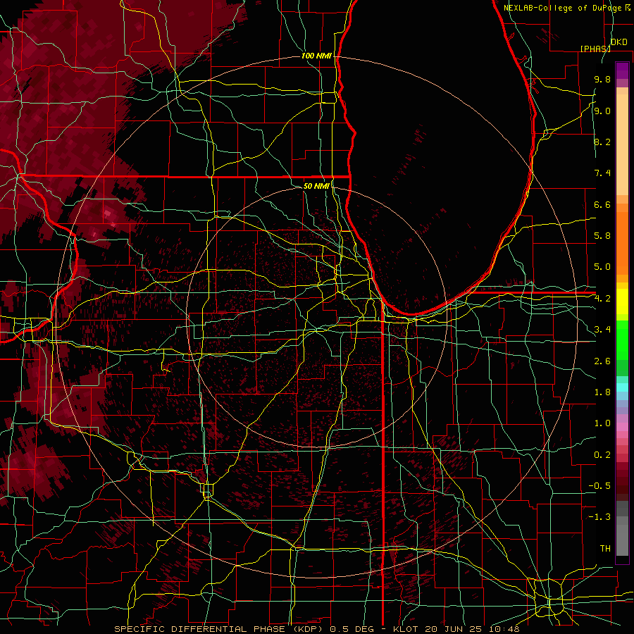This screenshot has height=634, width=634.
Task: Click the 1.0 value on the color scale
Action: (602, 423)
